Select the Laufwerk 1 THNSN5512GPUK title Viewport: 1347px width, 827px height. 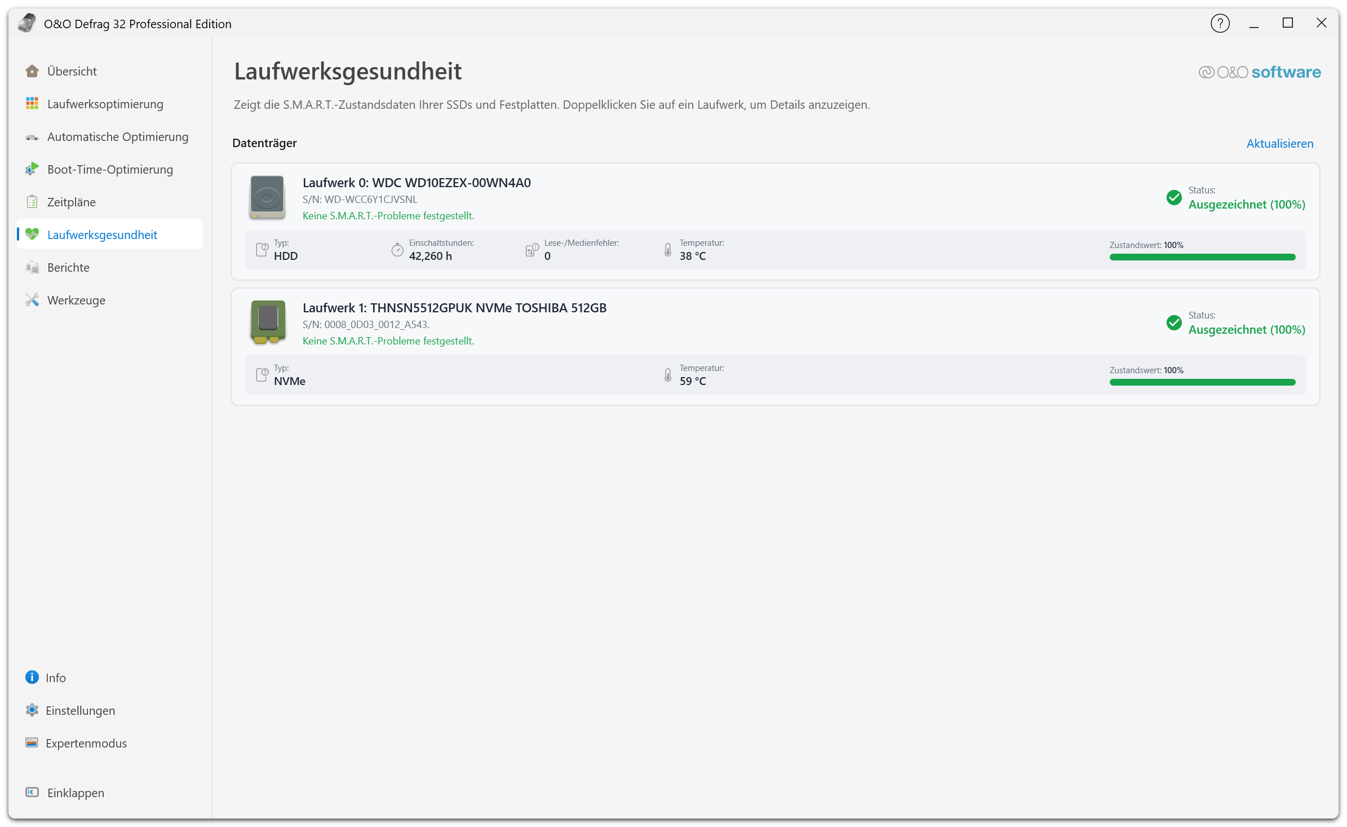click(454, 308)
